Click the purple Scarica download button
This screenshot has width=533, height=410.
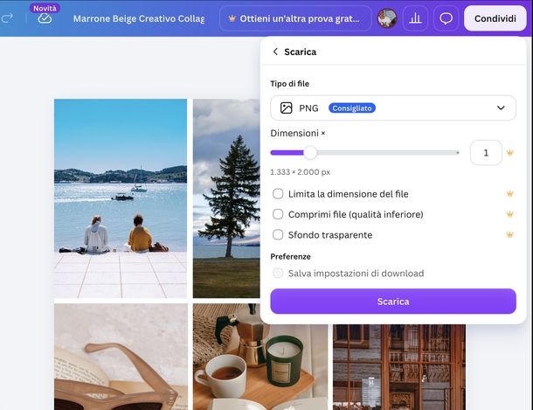click(393, 302)
